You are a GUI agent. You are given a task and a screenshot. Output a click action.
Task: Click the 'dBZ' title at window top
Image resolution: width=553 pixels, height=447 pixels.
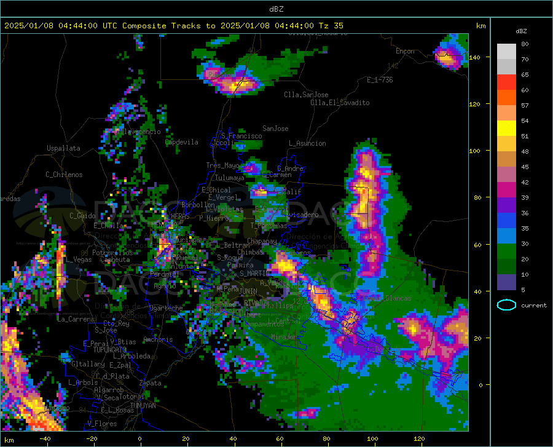276,9
